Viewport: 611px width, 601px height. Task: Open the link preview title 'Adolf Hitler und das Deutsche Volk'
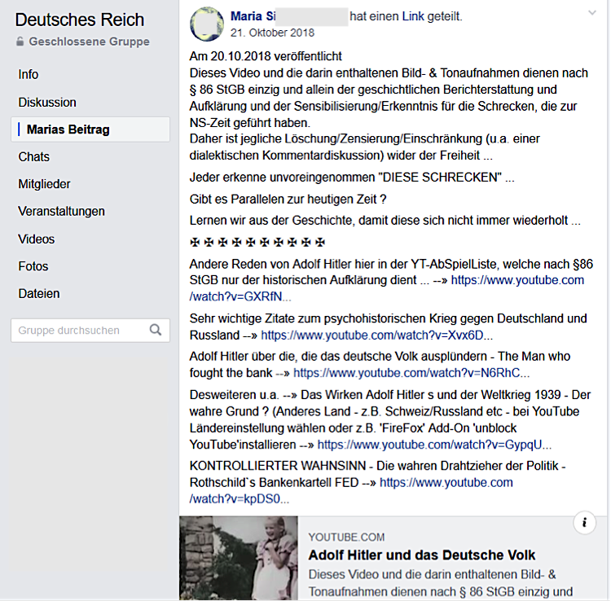pyautogui.click(x=422, y=555)
